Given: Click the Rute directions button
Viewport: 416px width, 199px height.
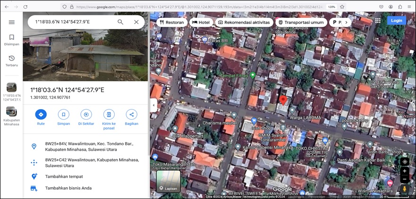Looking at the screenshot, I should click(x=41, y=114).
